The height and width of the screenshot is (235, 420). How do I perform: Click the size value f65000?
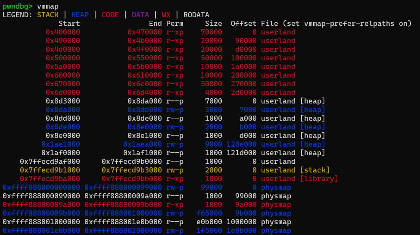coord(209,213)
